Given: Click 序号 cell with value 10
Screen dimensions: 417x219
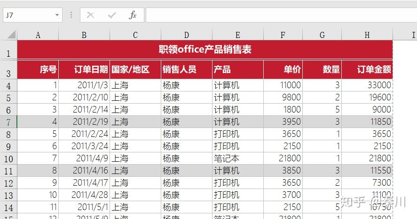Looking at the screenshot, I should pyautogui.click(x=38, y=195).
